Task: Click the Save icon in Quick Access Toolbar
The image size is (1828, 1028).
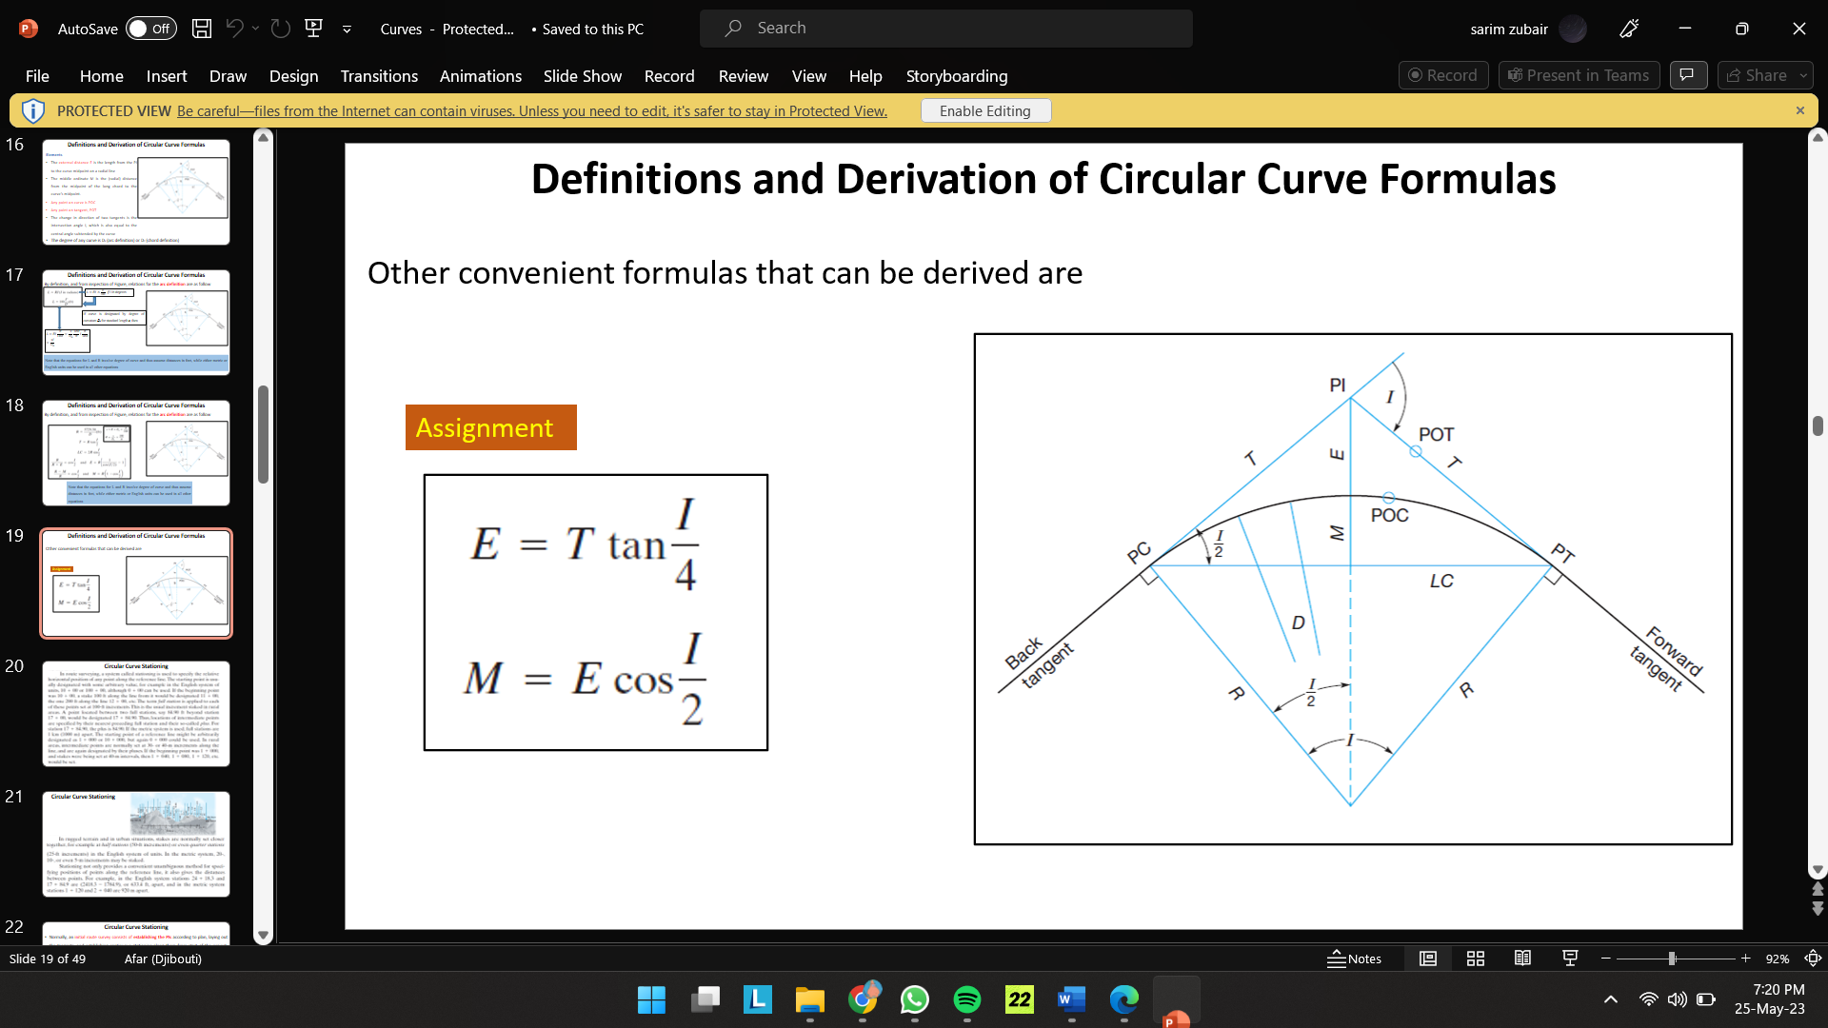Action: click(201, 29)
